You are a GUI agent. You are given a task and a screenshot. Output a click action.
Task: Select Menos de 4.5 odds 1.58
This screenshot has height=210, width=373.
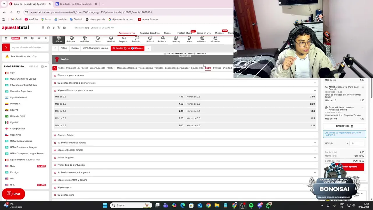[x=251, y=111]
